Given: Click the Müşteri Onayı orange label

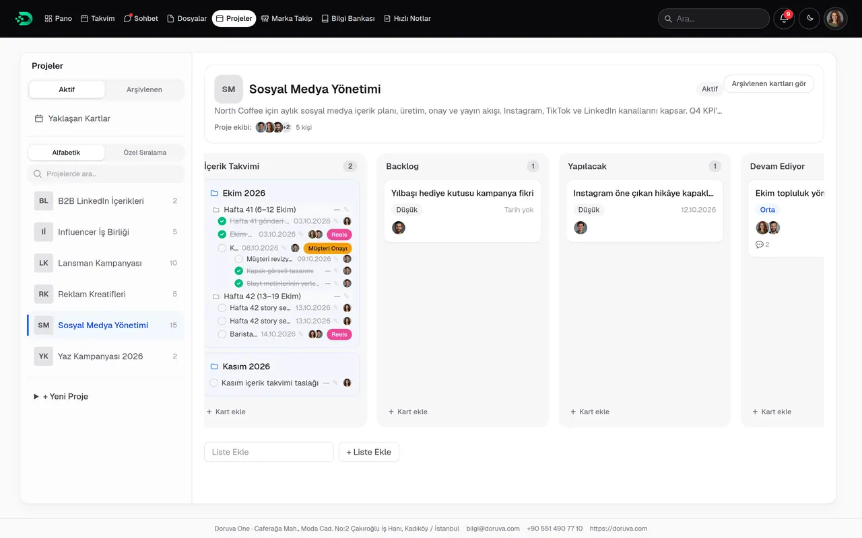Looking at the screenshot, I should (x=327, y=248).
